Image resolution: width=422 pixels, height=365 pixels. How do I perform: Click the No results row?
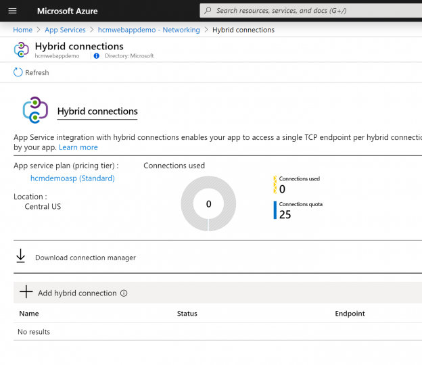pos(218,332)
